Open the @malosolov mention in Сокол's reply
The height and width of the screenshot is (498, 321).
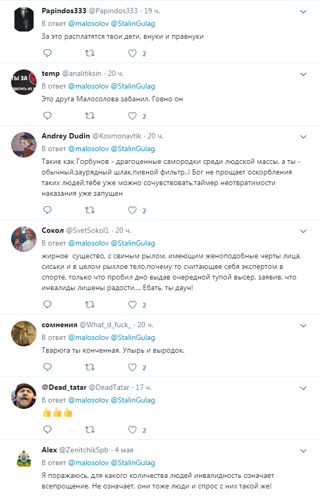tap(88, 243)
